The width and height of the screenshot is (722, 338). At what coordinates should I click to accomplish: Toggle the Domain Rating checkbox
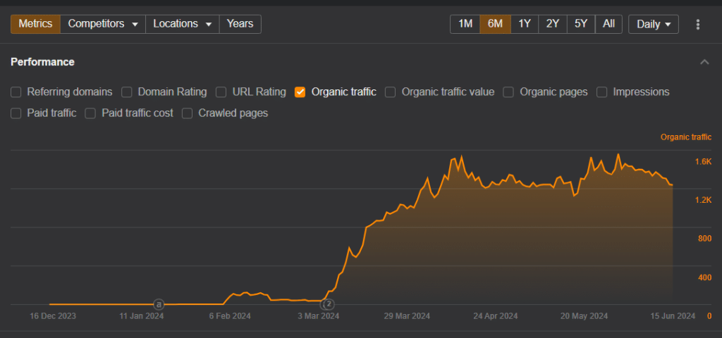(127, 92)
